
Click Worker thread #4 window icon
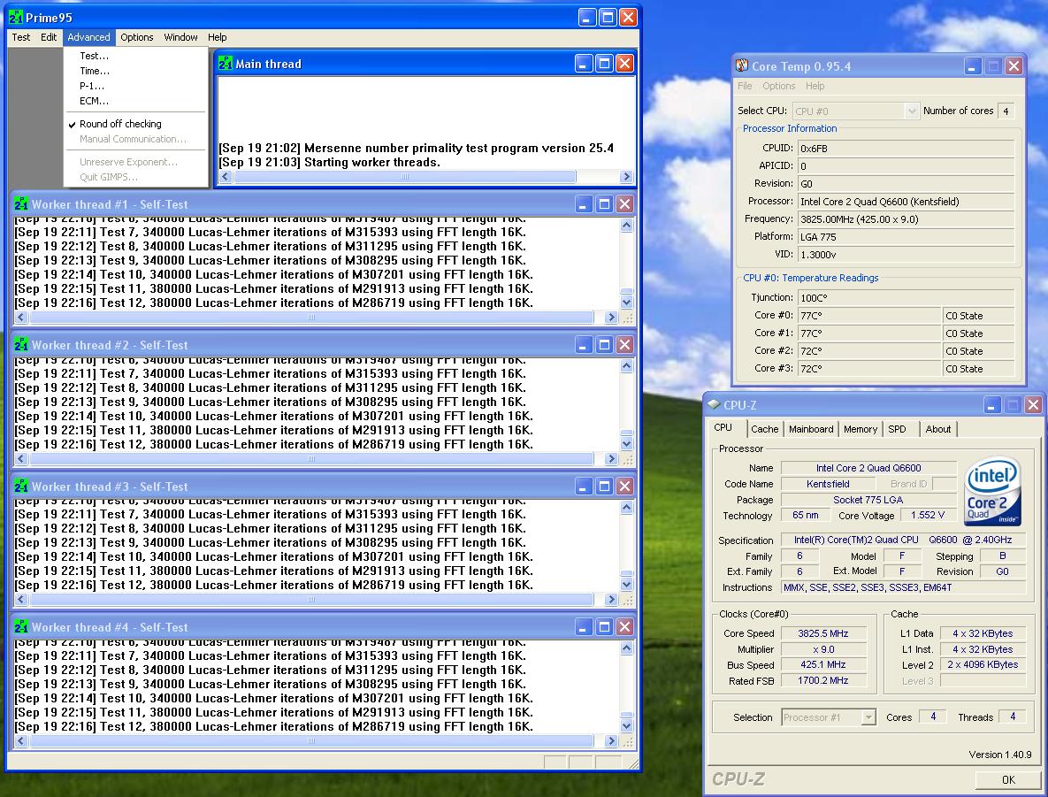(x=21, y=627)
